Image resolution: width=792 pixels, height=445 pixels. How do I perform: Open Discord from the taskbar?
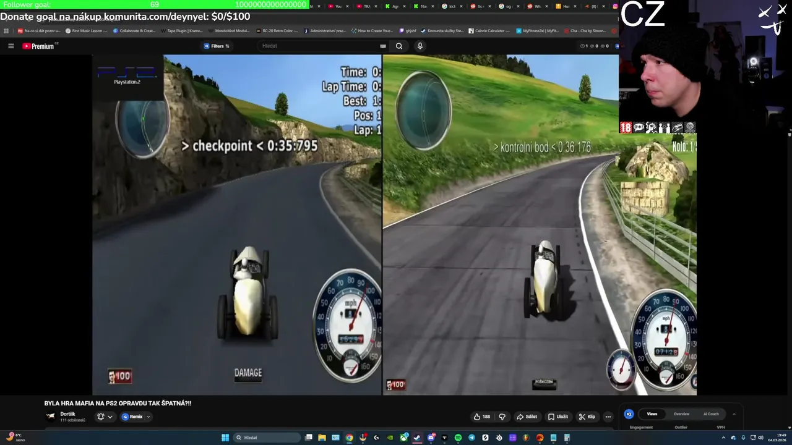point(431,438)
